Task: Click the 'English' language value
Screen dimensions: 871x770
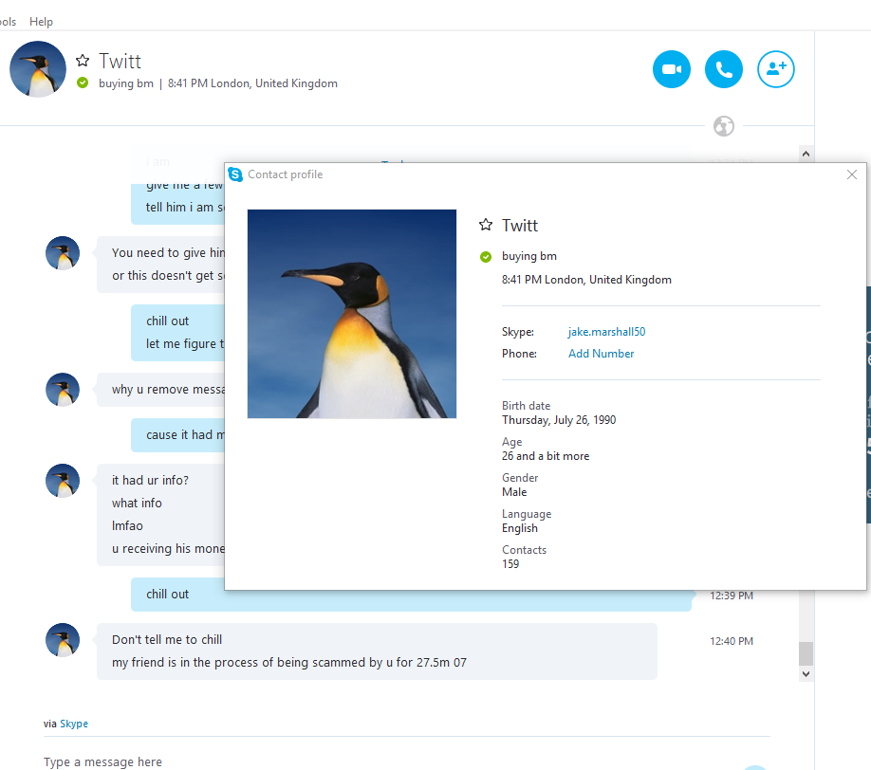Action: 520,528
